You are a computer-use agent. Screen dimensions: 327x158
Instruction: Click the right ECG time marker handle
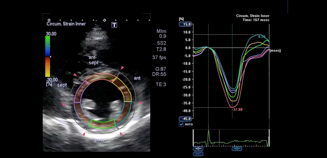[237, 149]
